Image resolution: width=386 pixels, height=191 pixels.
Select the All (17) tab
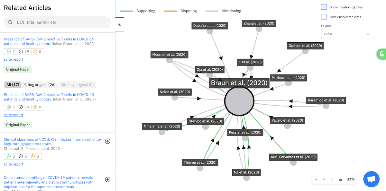pyautogui.click(x=13, y=85)
